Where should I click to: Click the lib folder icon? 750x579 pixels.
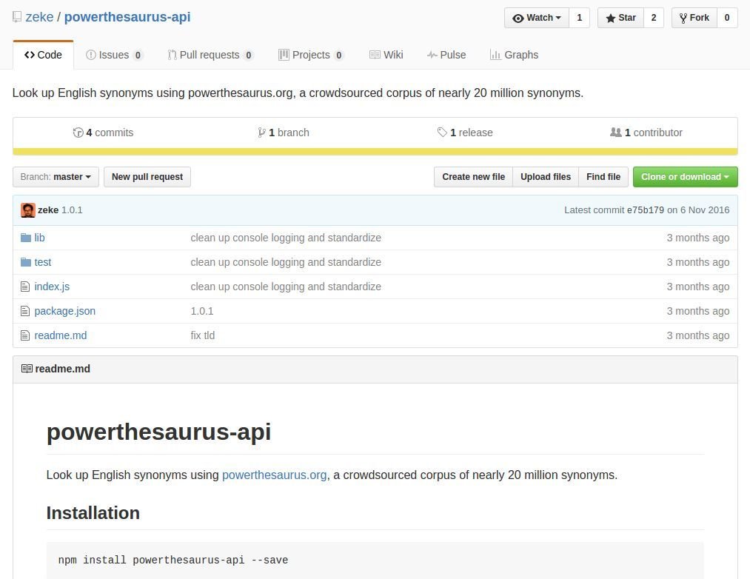tap(26, 238)
